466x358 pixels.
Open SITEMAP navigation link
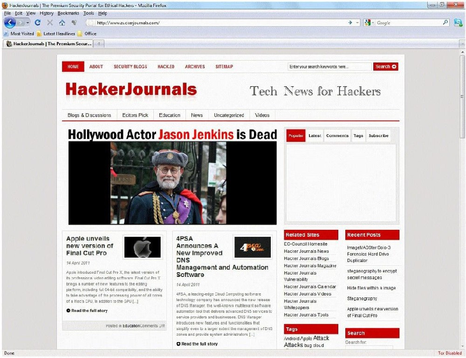[x=224, y=67]
